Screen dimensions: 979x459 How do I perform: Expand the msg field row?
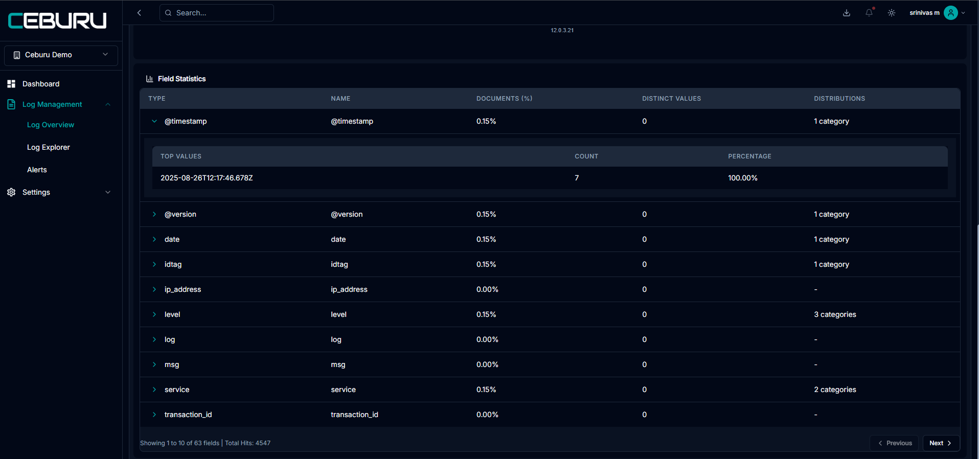[154, 364]
